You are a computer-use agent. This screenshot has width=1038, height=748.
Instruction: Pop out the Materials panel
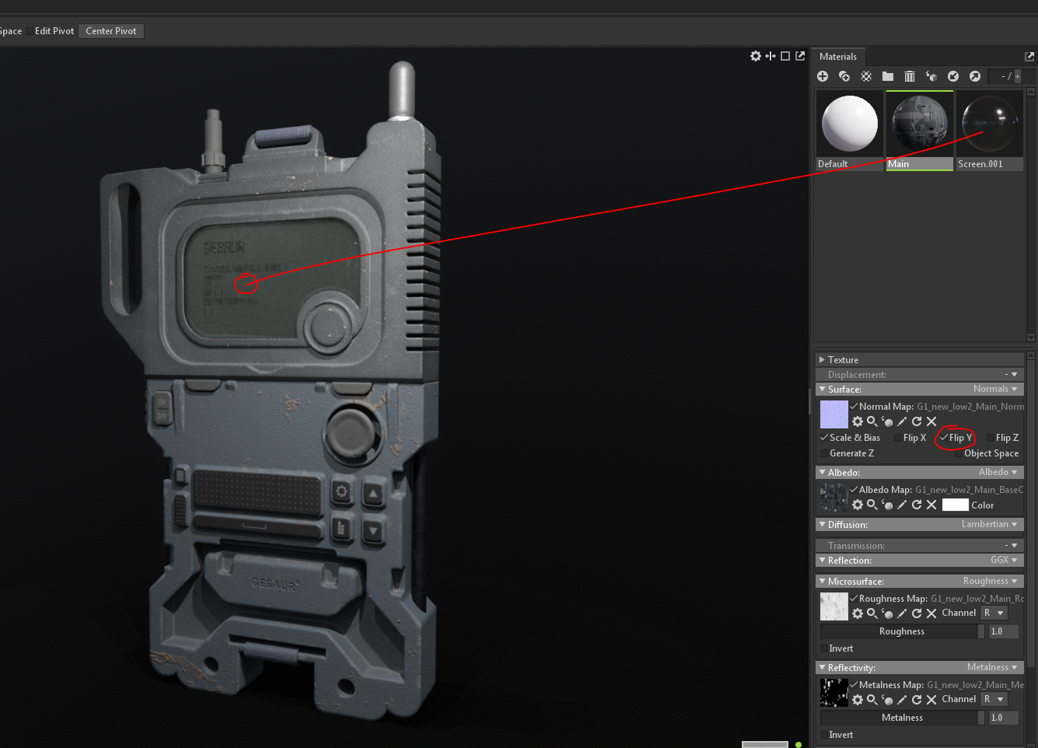(1029, 56)
